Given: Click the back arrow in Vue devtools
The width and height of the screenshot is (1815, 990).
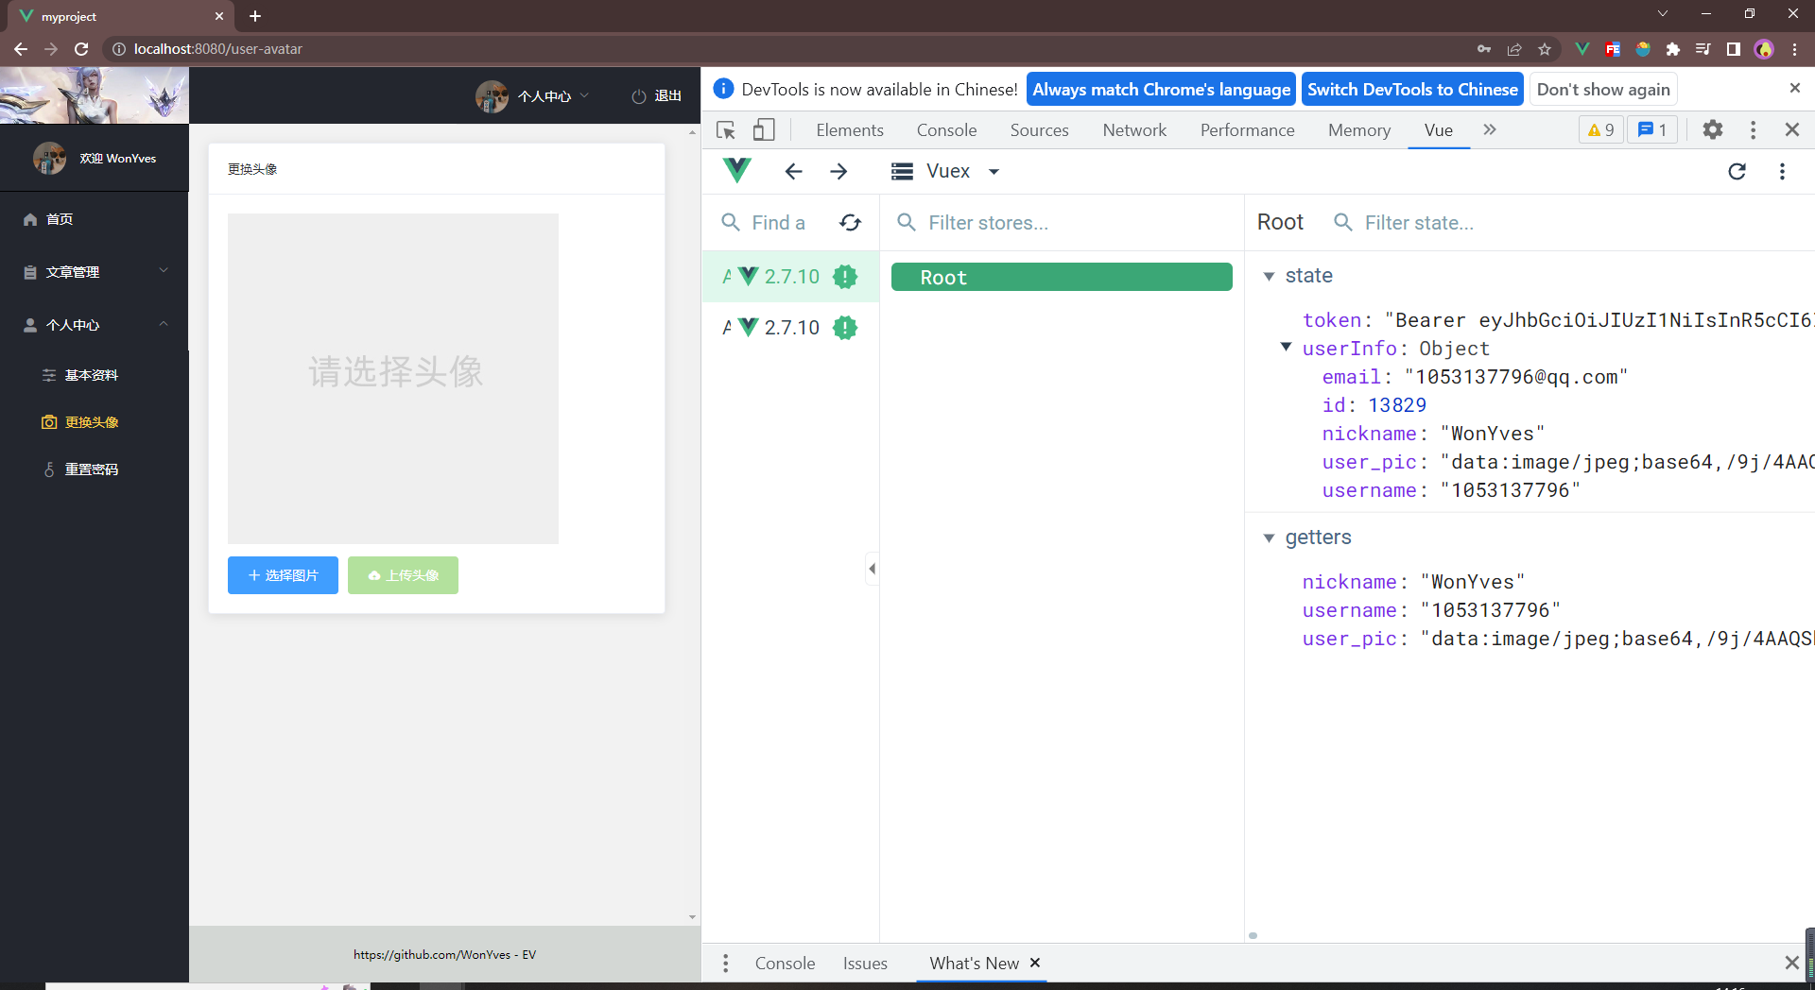Looking at the screenshot, I should pyautogui.click(x=793, y=171).
